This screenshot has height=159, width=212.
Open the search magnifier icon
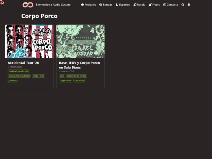pyautogui.click(x=183, y=5)
